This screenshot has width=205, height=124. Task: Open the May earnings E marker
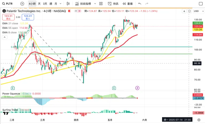(114, 88)
